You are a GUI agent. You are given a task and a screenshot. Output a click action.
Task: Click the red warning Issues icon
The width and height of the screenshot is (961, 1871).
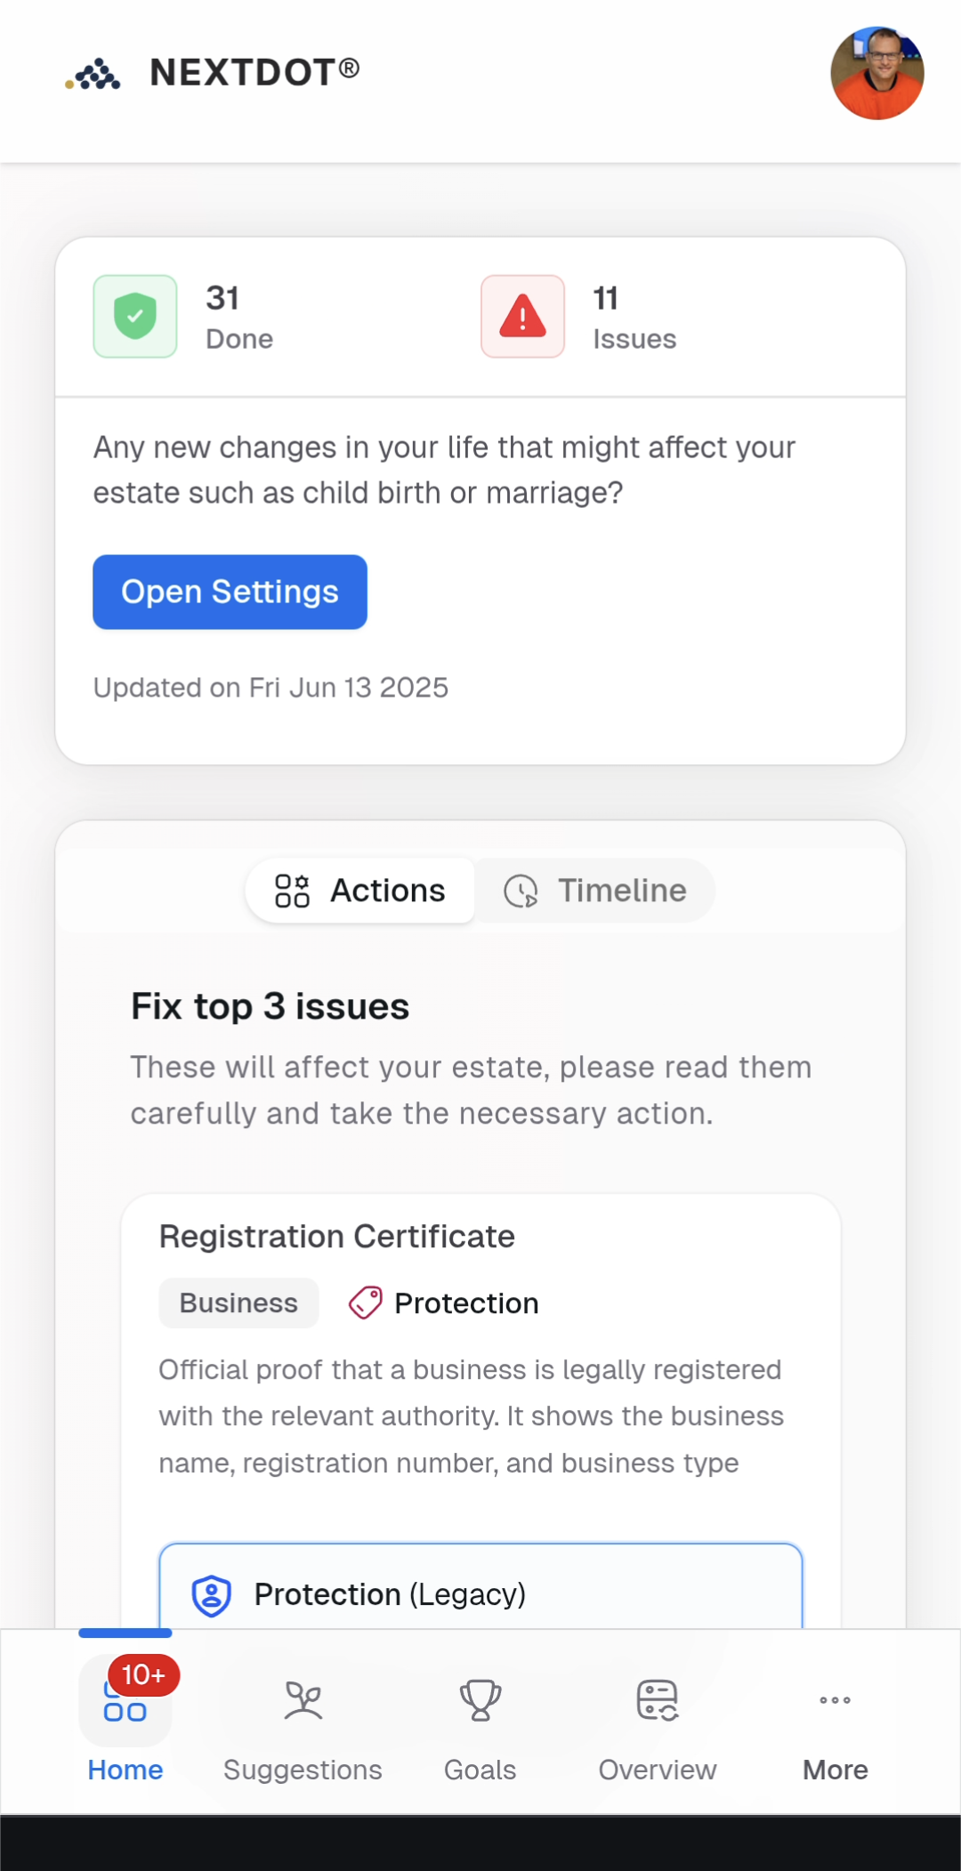(522, 317)
